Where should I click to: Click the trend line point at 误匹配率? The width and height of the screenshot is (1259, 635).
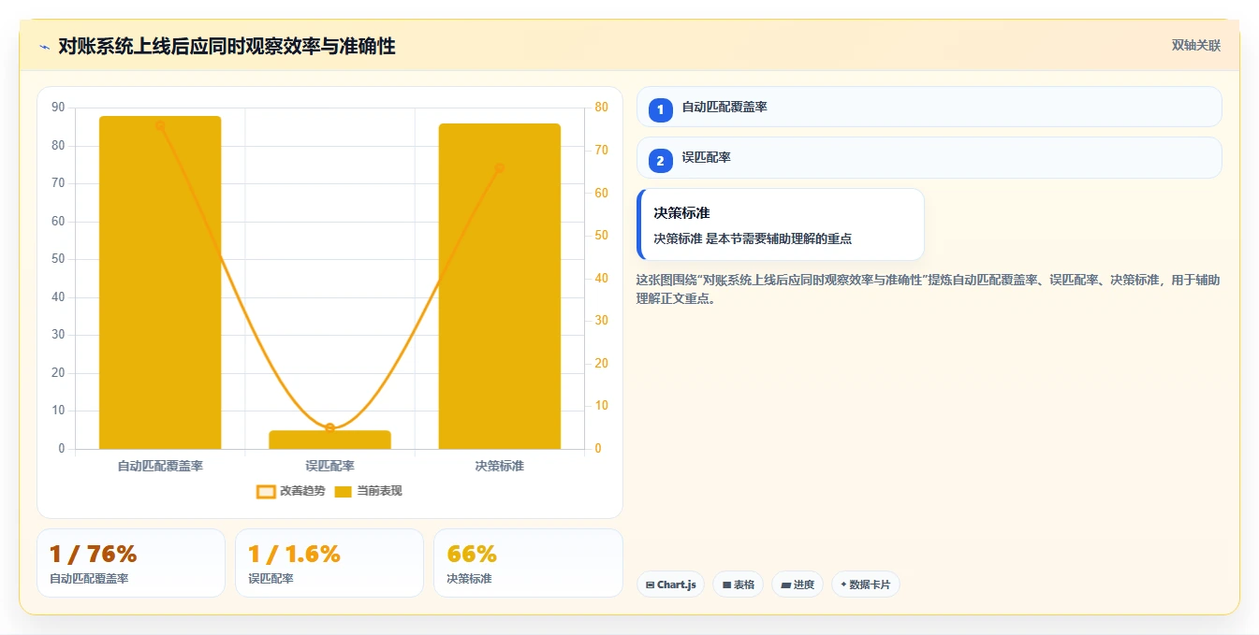[x=329, y=427]
